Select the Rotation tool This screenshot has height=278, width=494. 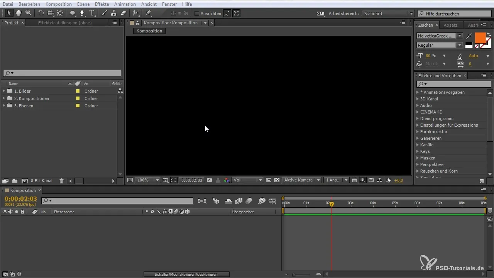click(x=41, y=13)
